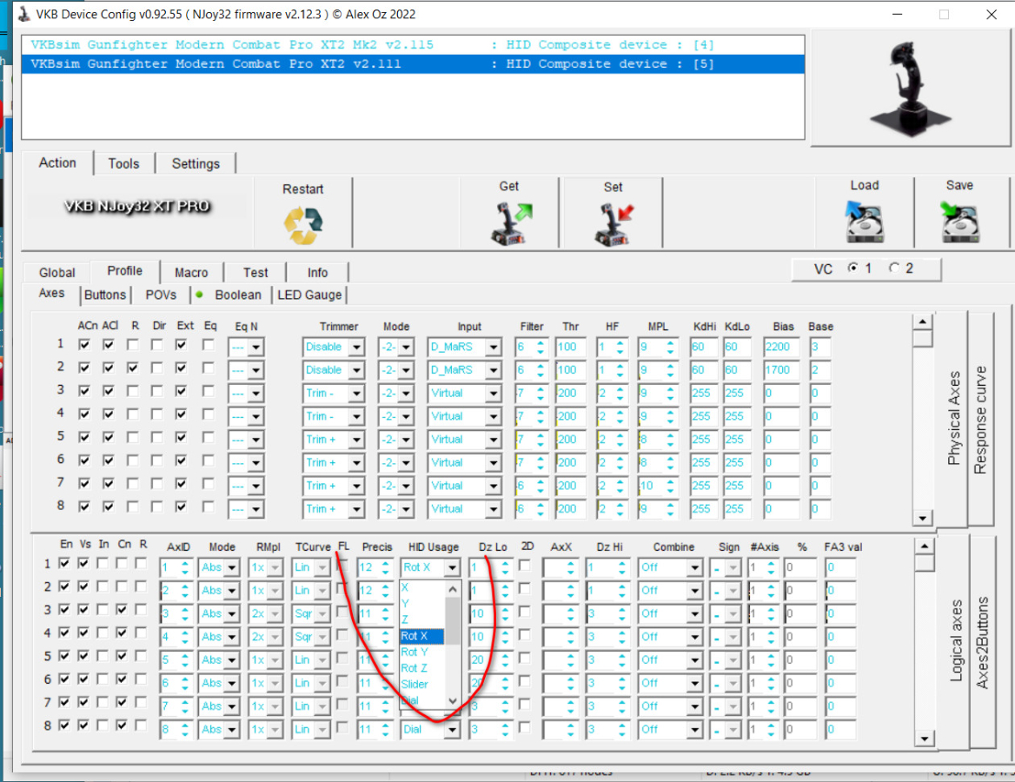Select VC radio option 2

(x=894, y=268)
